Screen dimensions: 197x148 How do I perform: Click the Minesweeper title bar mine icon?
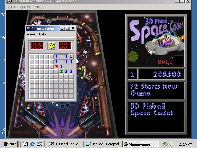pyautogui.click(x=29, y=28)
